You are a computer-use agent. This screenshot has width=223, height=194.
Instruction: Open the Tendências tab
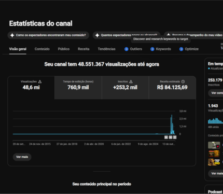(x=106, y=49)
